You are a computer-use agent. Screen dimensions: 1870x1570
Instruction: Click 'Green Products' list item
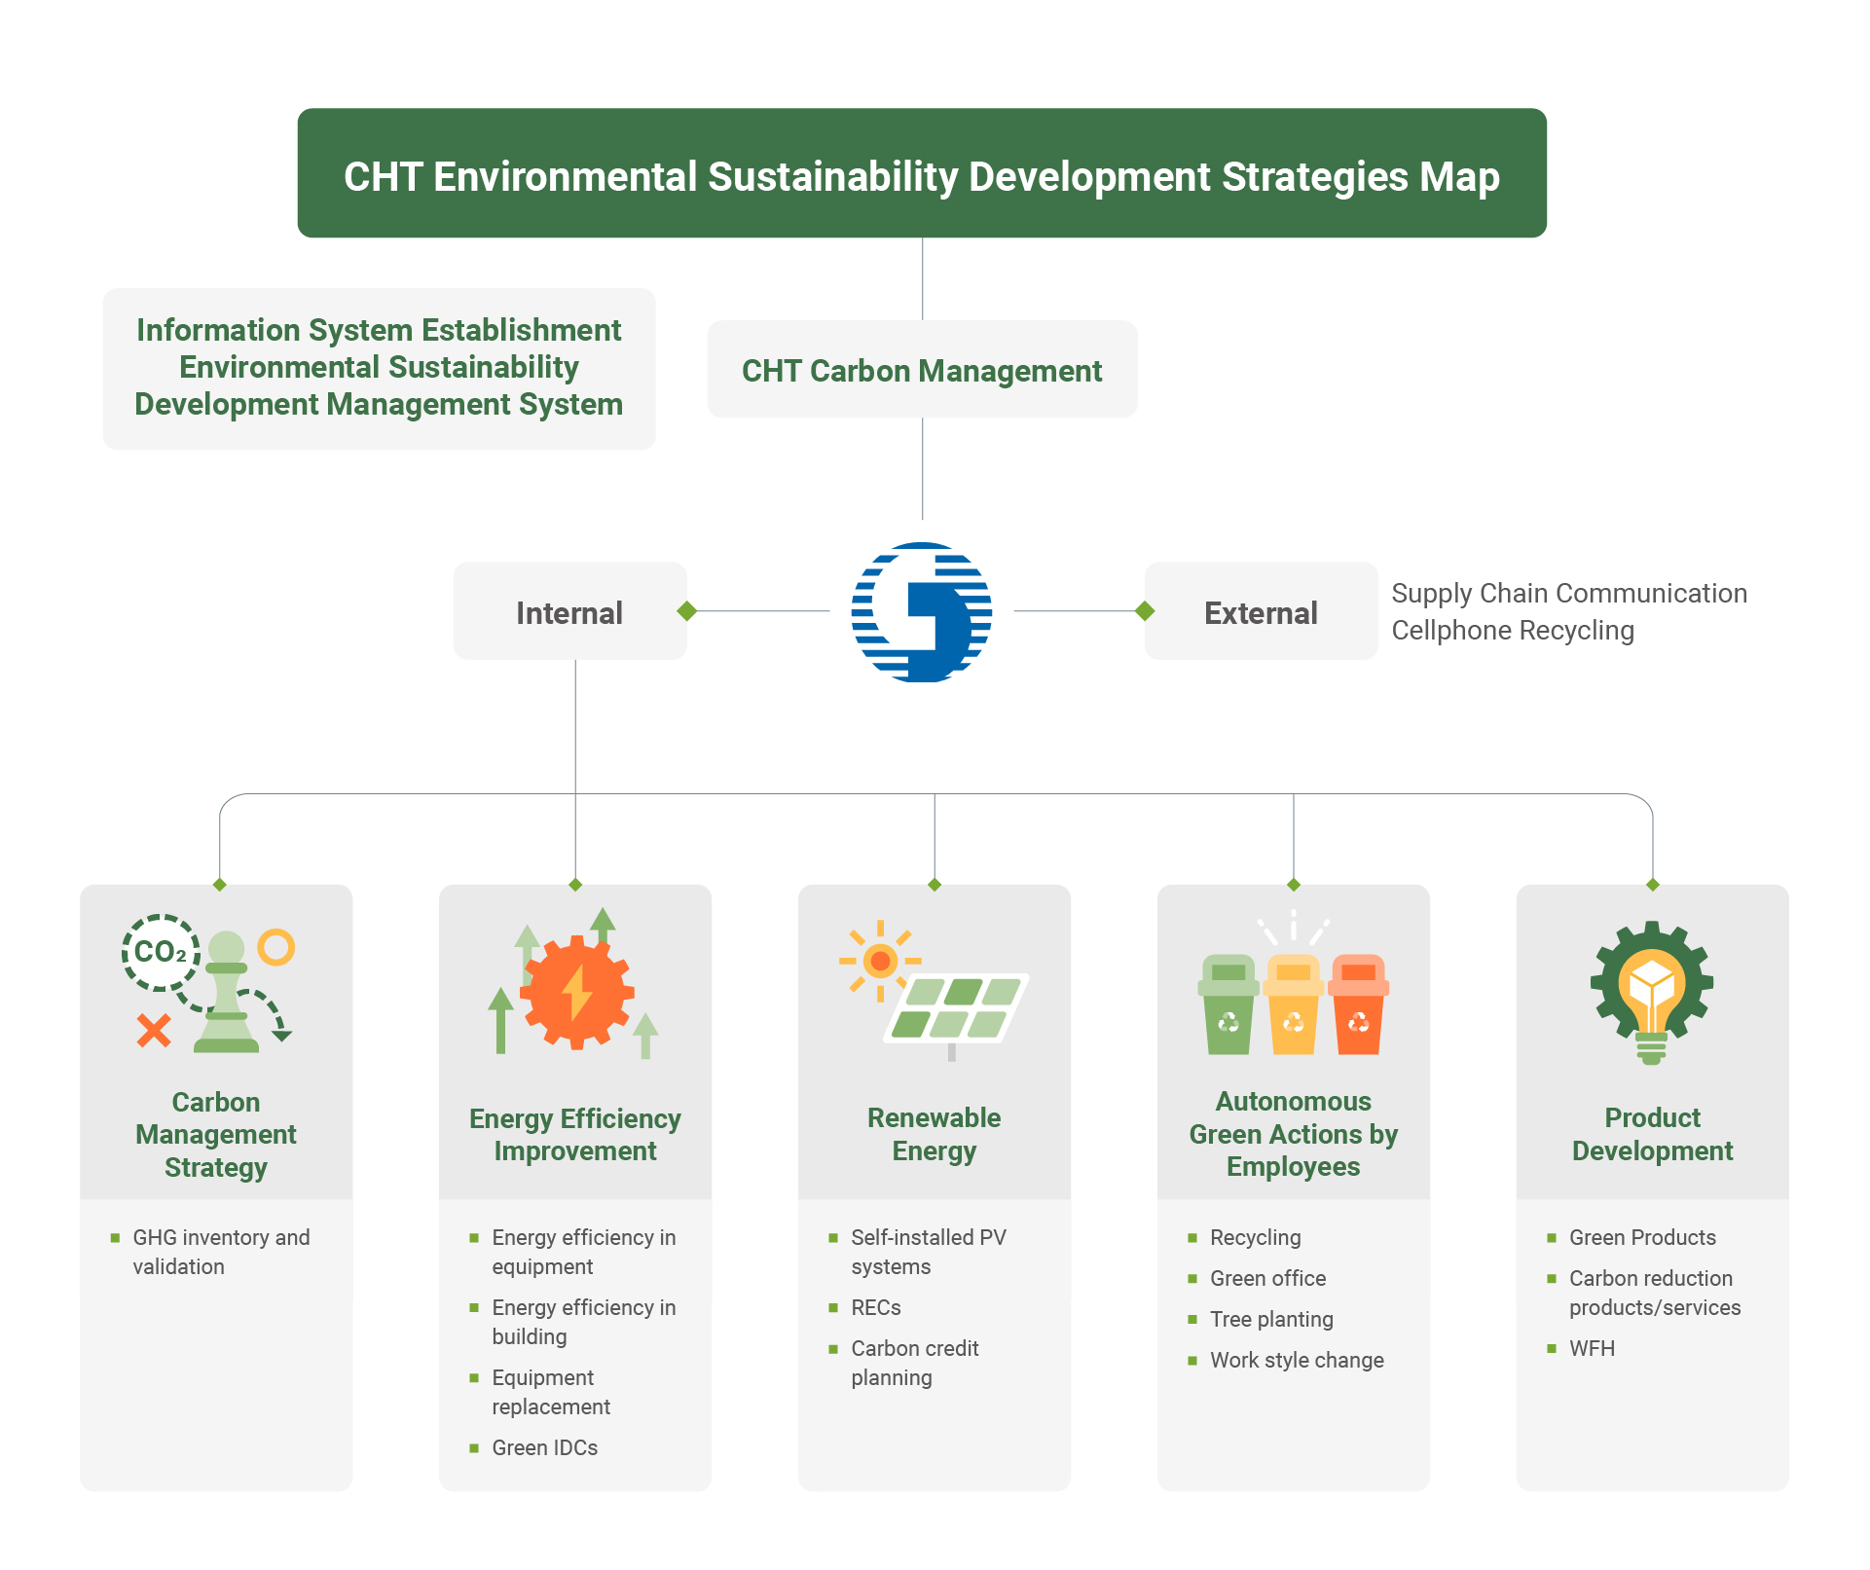[1642, 1238]
